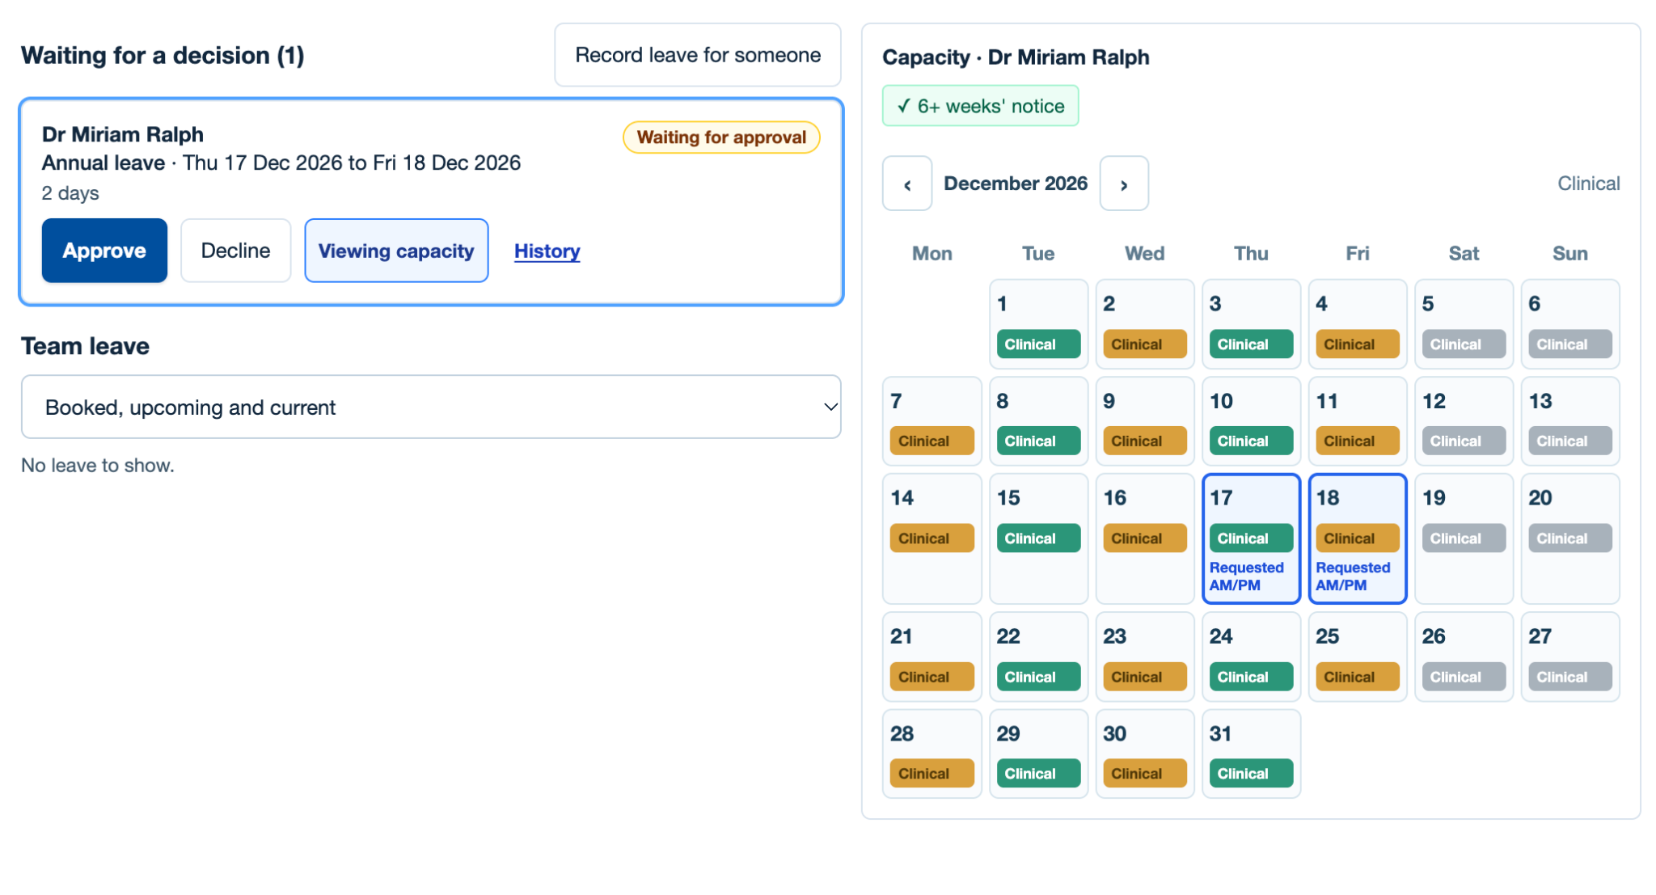Select 30 December calendar cell
The width and height of the screenshot is (1656, 895).
coord(1145,754)
